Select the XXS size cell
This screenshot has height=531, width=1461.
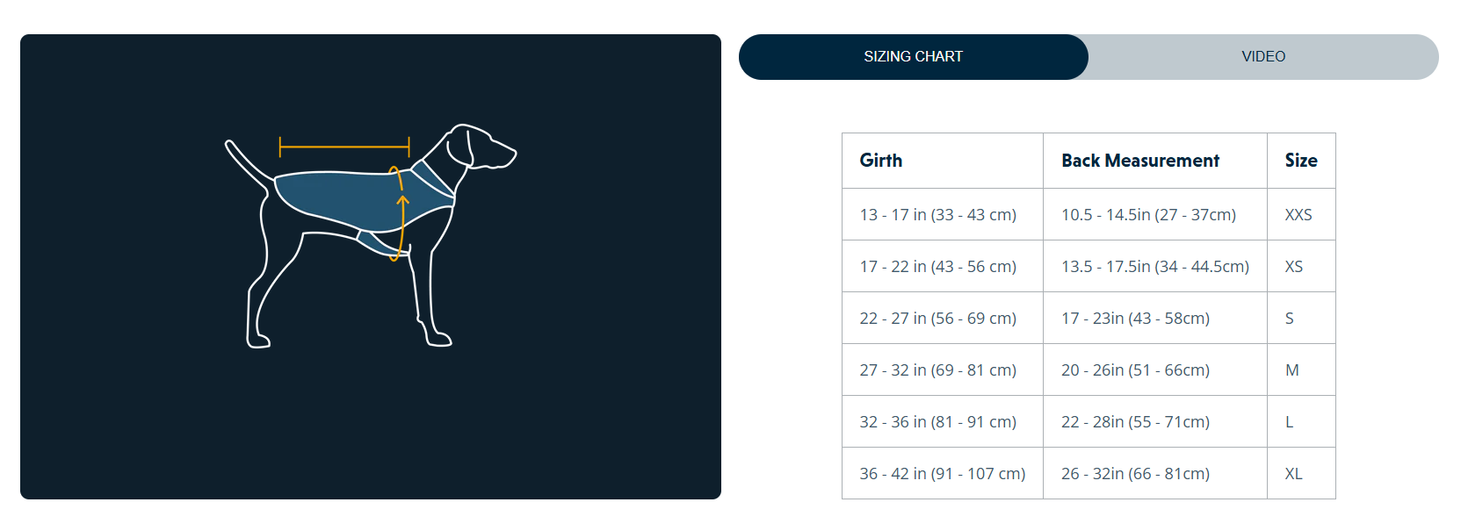1298,215
